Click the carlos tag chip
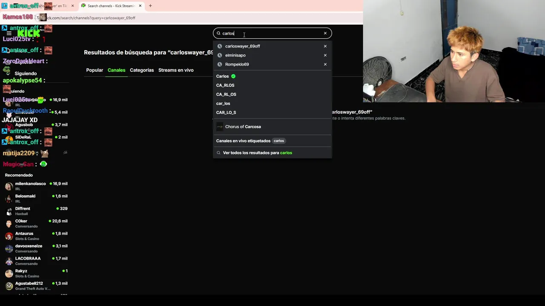 click(x=279, y=141)
